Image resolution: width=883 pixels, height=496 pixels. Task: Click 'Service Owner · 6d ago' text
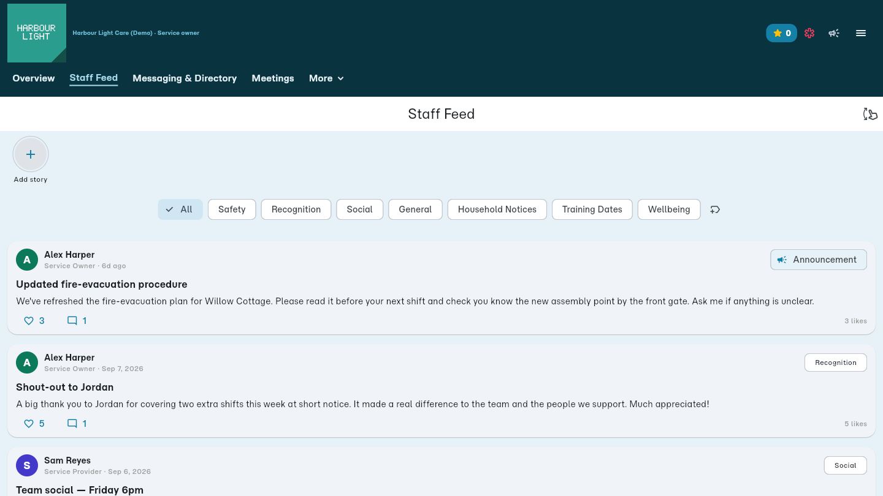click(85, 266)
